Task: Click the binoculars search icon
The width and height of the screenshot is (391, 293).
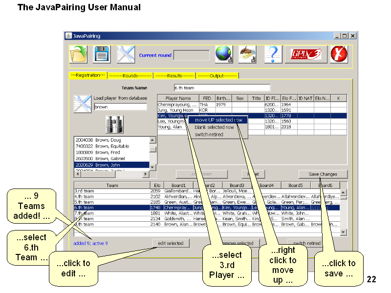Action: [x=115, y=124]
